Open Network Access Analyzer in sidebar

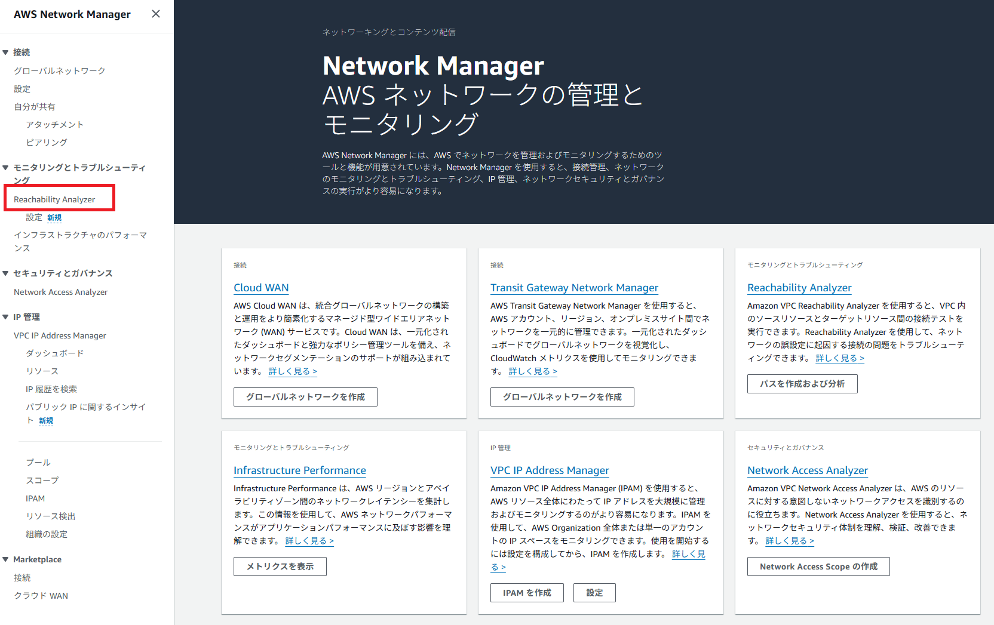click(61, 292)
